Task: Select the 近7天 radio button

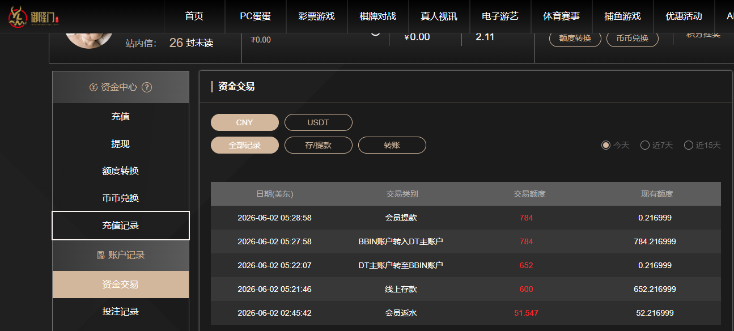Action: pos(645,145)
